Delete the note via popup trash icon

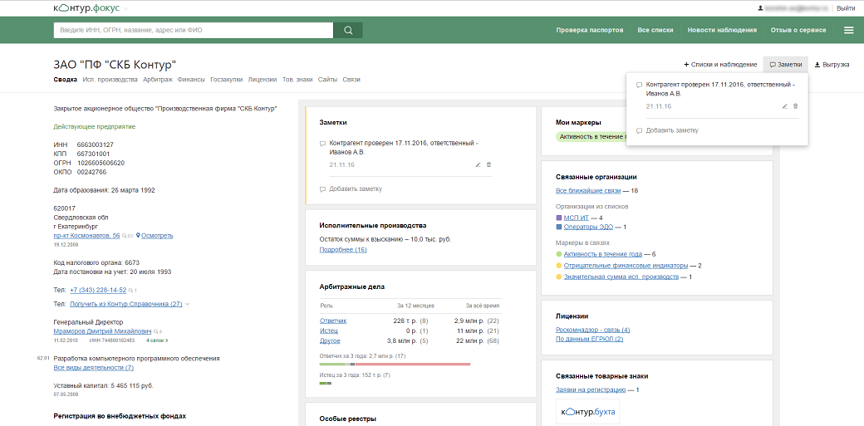click(x=795, y=106)
